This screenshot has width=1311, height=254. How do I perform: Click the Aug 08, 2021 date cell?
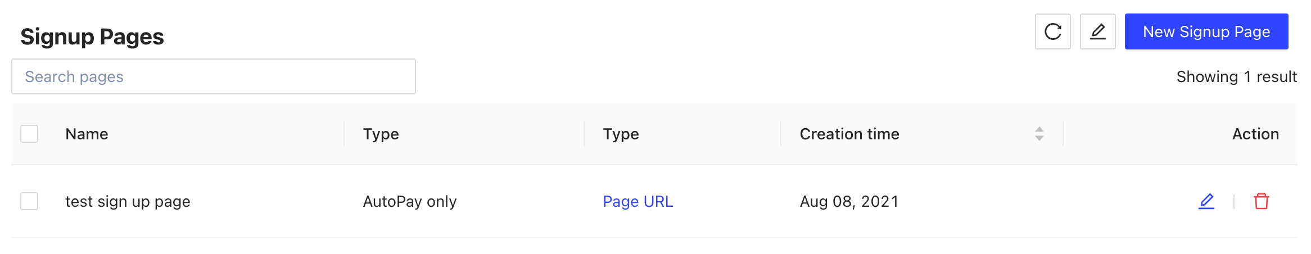849,201
